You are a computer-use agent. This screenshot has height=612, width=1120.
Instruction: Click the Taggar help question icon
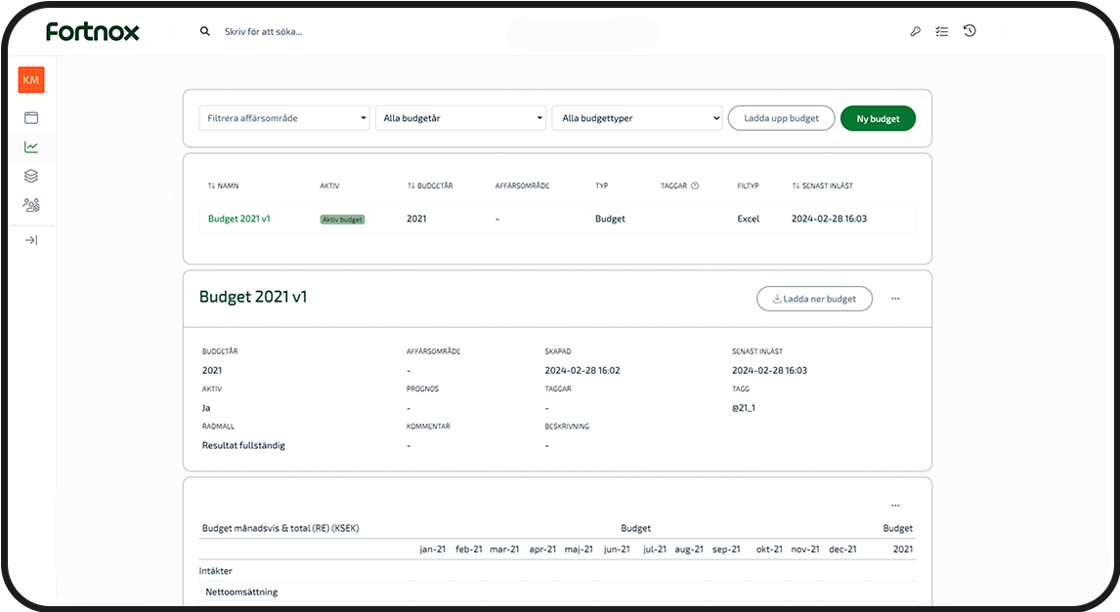pos(695,185)
